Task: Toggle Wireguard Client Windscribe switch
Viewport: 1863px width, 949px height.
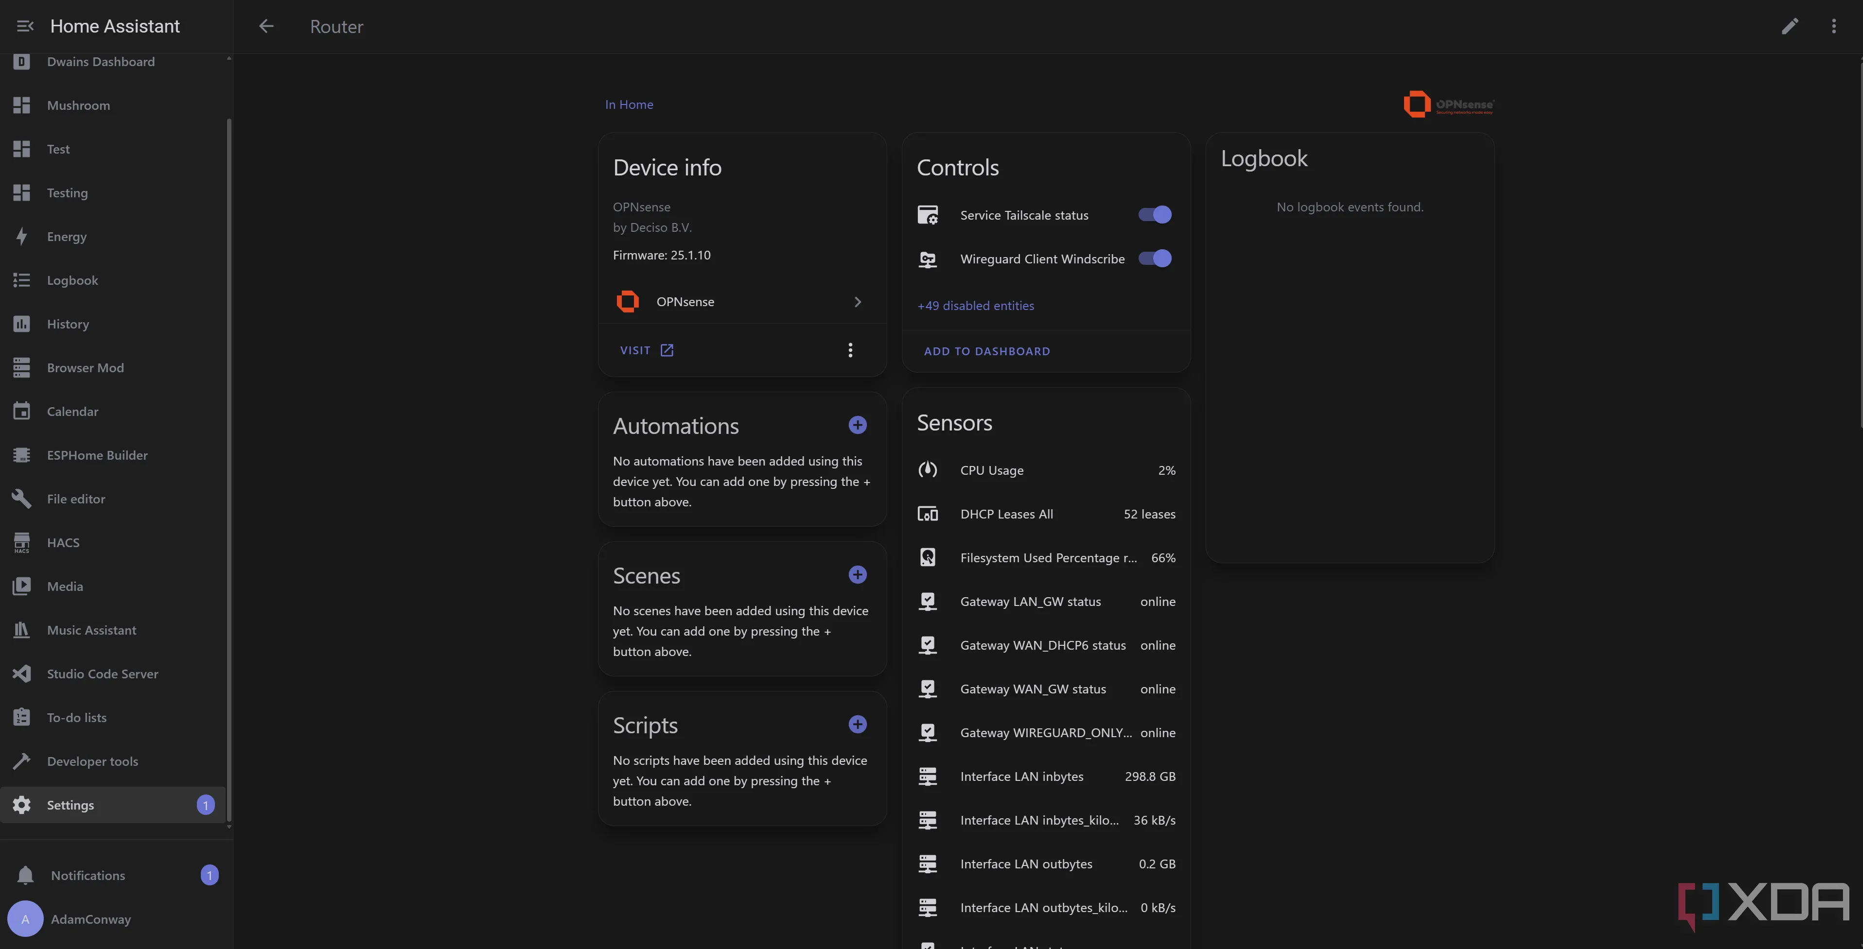Action: [x=1155, y=259]
